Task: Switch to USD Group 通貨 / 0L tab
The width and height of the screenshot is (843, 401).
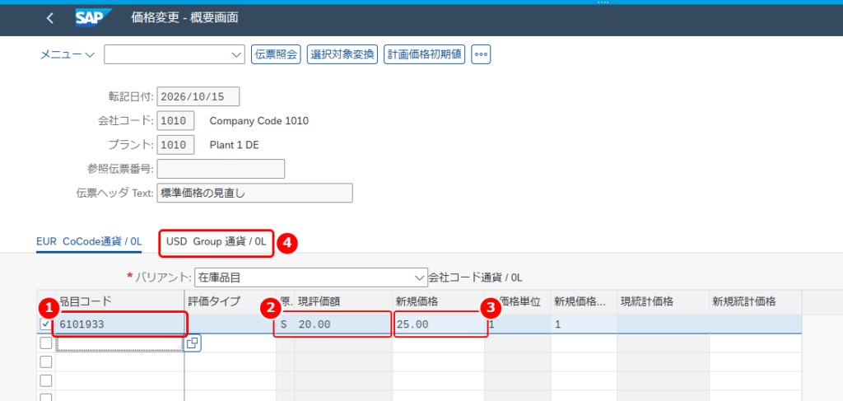Action: (x=217, y=242)
